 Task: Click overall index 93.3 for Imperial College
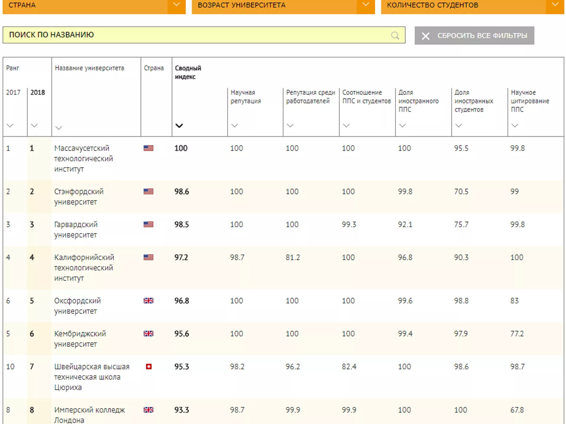(182, 410)
